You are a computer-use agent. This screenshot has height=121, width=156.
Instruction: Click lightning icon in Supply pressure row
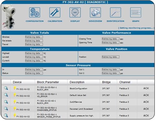(15, 115)
